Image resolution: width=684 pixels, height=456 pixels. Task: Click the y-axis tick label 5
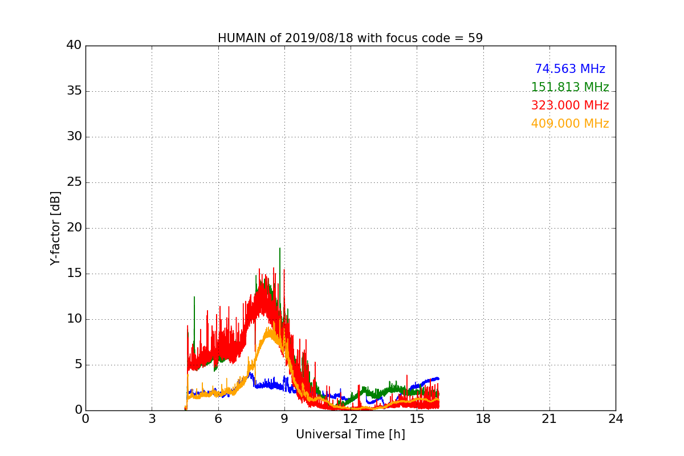(78, 365)
